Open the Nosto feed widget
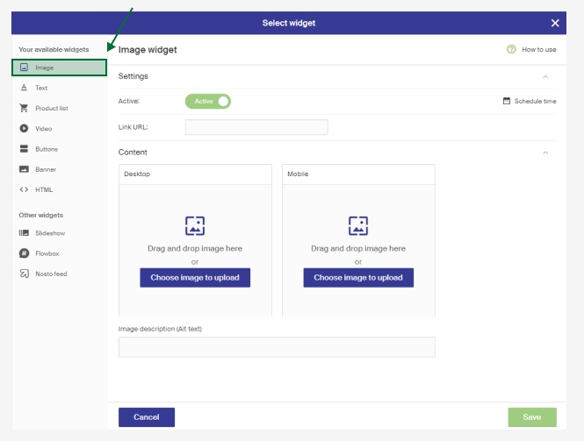This screenshot has width=584, height=441. click(50, 274)
